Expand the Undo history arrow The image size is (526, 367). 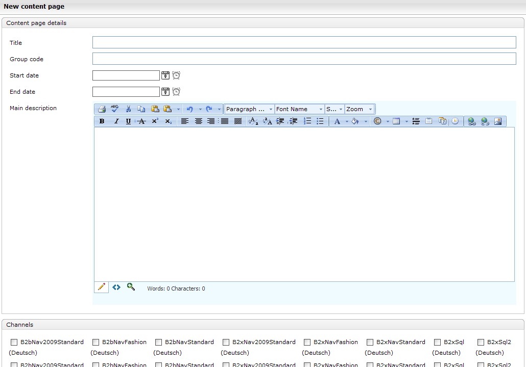200,109
